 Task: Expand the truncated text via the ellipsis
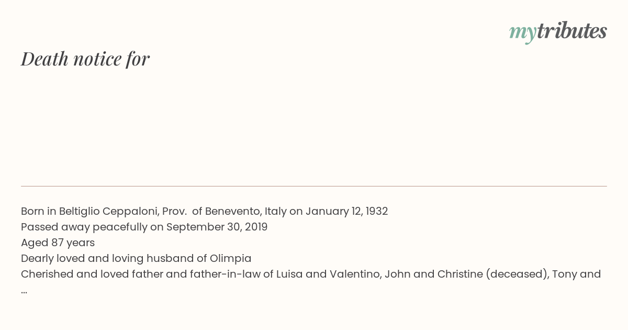[24, 291]
